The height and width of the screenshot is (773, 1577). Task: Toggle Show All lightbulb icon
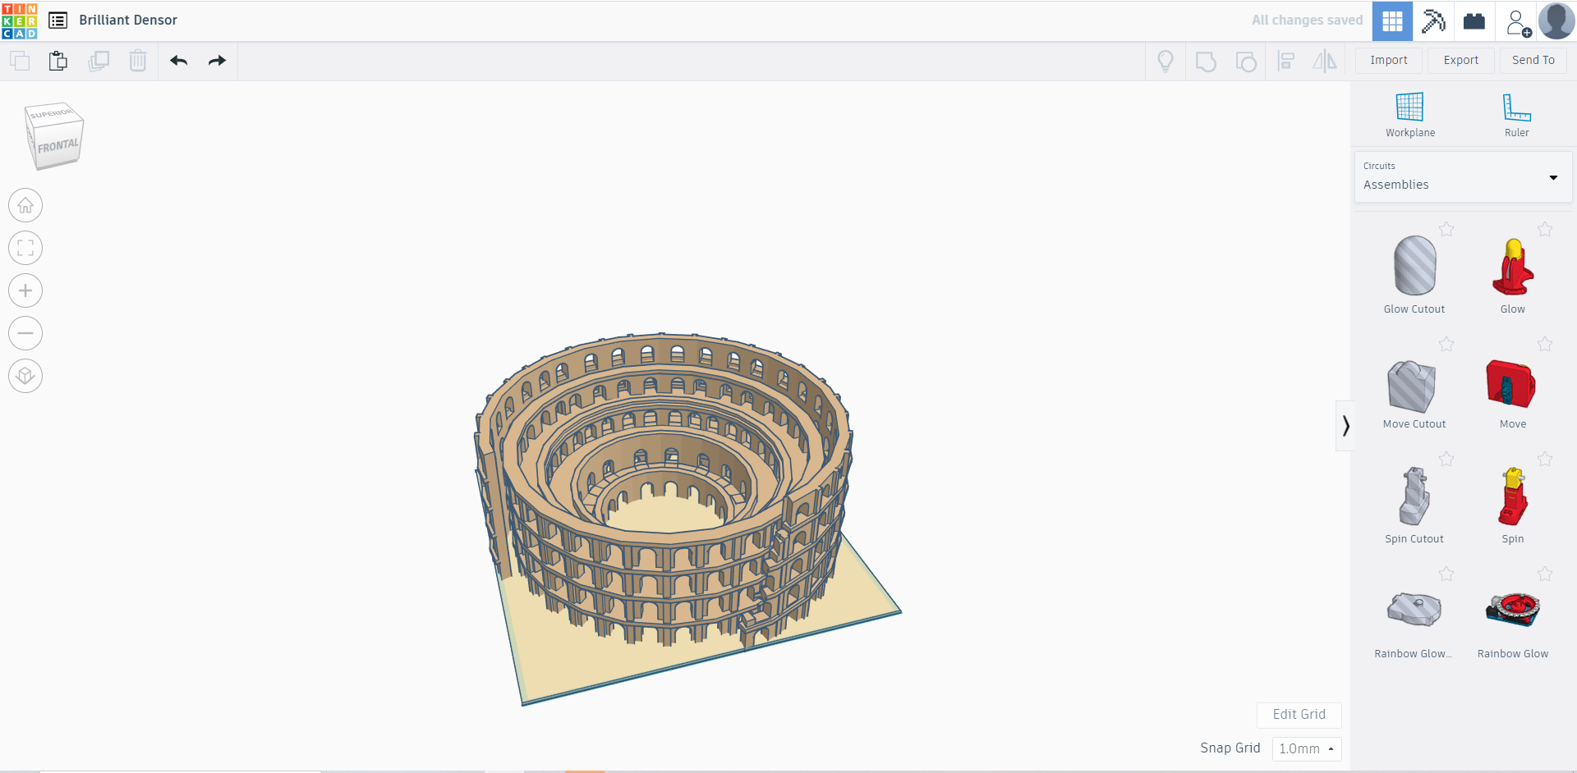(1166, 62)
